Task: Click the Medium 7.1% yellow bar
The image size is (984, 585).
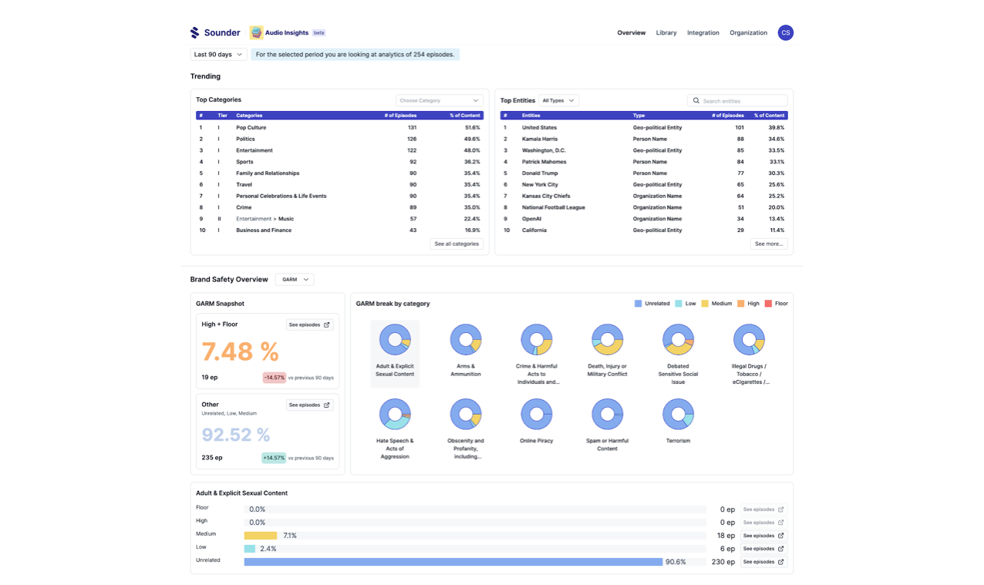Action: pyautogui.click(x=261, y=536)
